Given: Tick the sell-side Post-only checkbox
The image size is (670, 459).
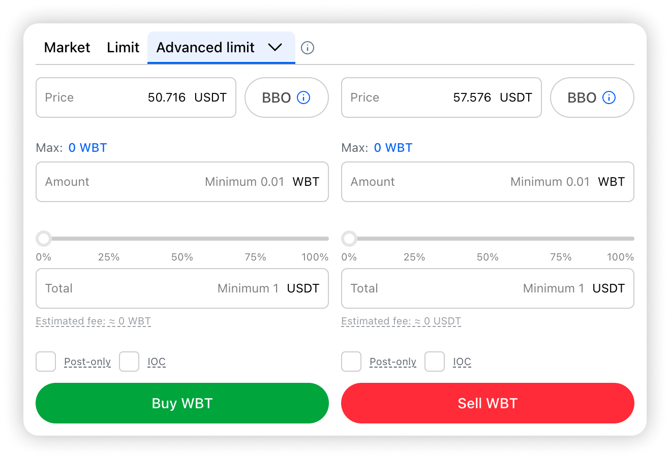Looking at the screenshot, I should 351,362.
